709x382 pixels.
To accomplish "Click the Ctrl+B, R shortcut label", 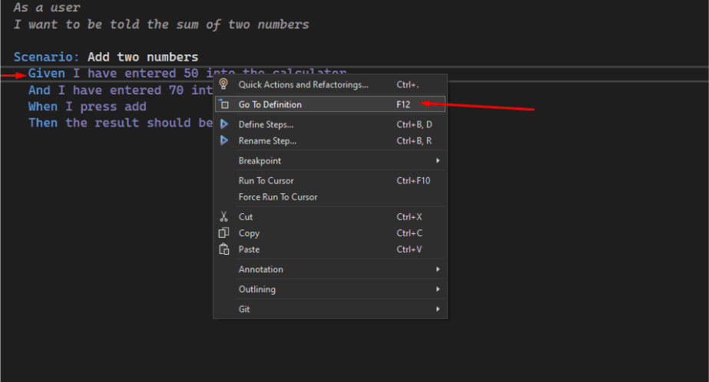I will [x=414, y=141].
